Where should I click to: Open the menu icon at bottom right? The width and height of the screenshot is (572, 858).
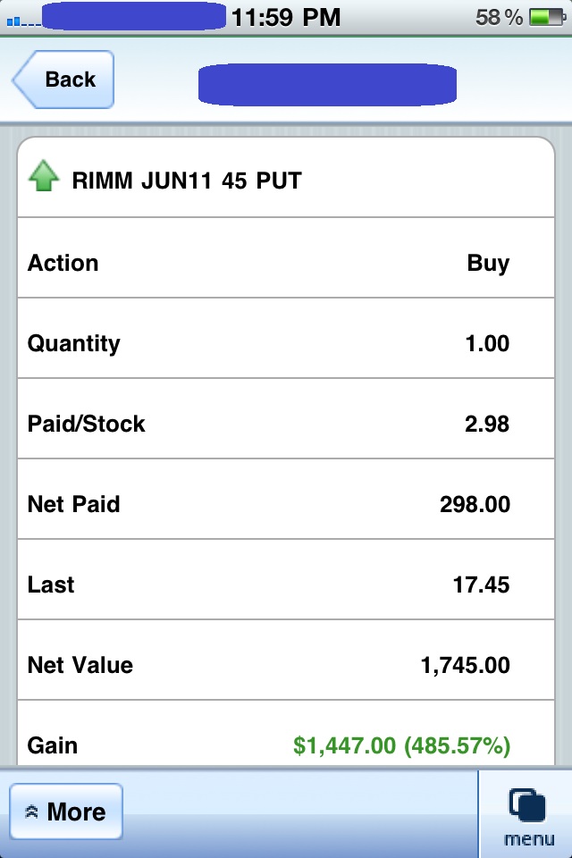[528, 815]
